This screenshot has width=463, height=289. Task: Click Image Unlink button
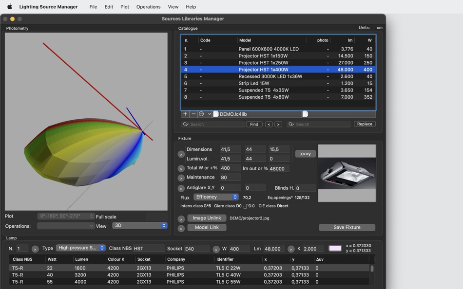pyautogui.click(x=207, y=218)
